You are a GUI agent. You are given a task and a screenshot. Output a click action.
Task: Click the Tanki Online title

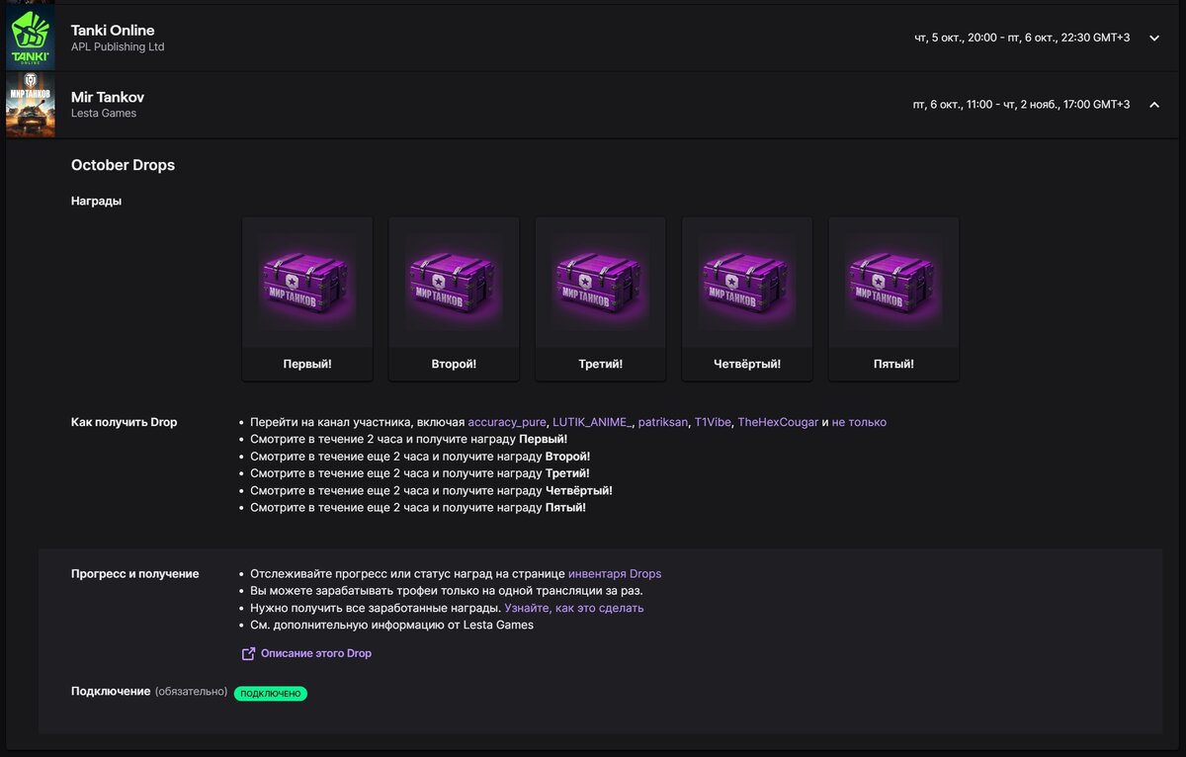113,31
